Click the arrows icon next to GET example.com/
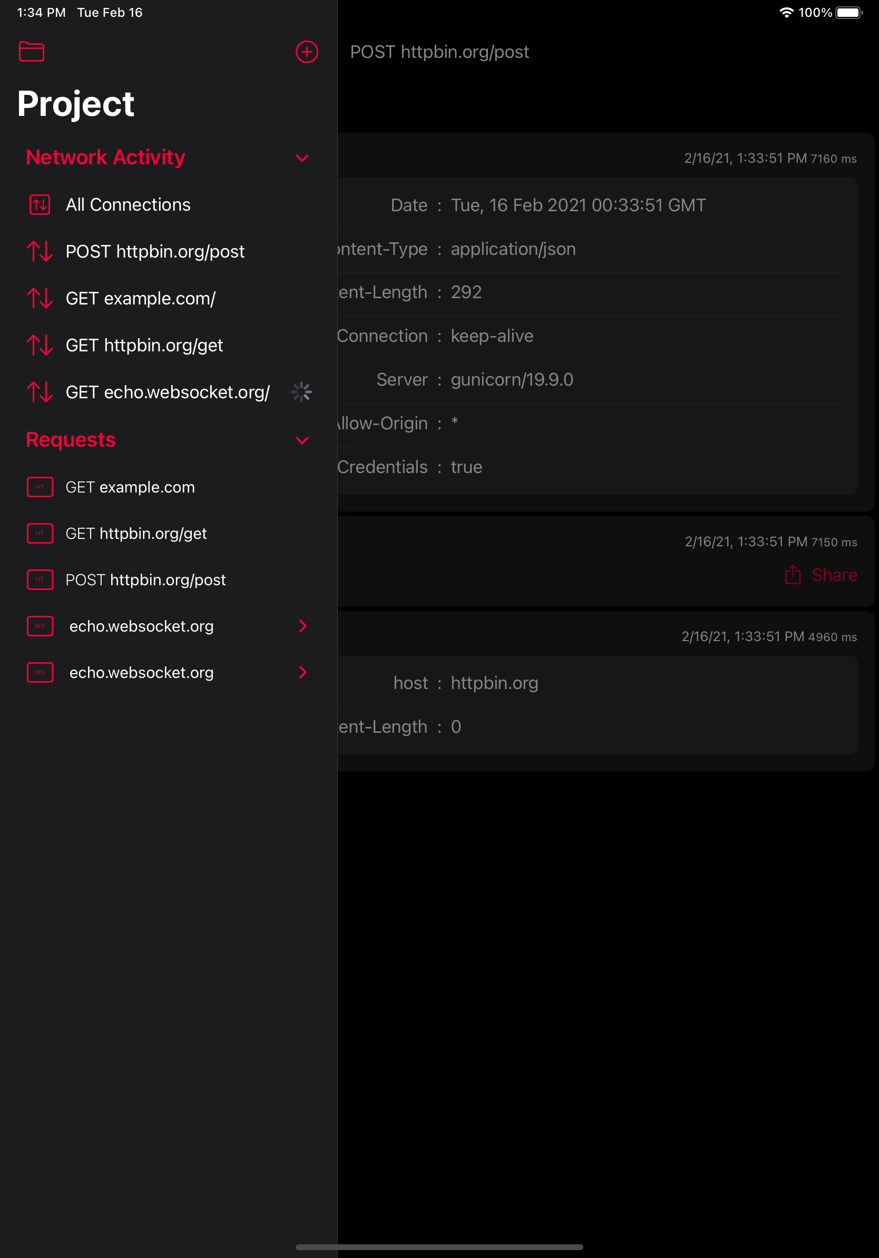Screen dimensions: 879x1258 coord(40,299)
